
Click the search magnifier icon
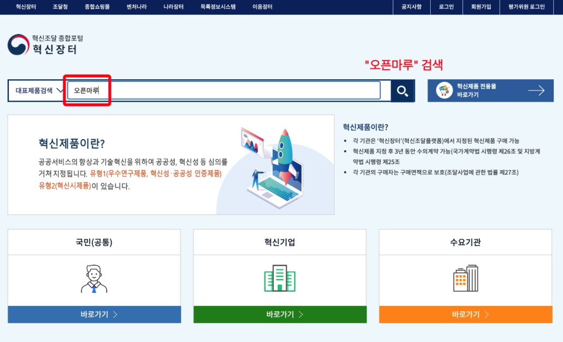[x=403, y=90]
